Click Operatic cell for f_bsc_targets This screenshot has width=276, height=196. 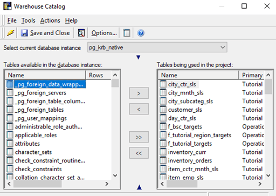(x=253, y=126)
